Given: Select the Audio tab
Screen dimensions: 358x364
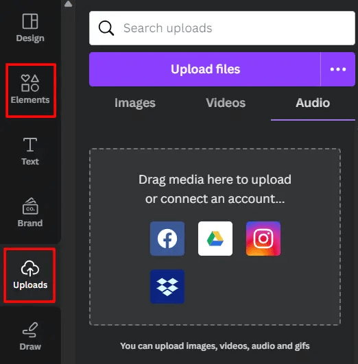Looking at the screenshot, I should [313, 103].
